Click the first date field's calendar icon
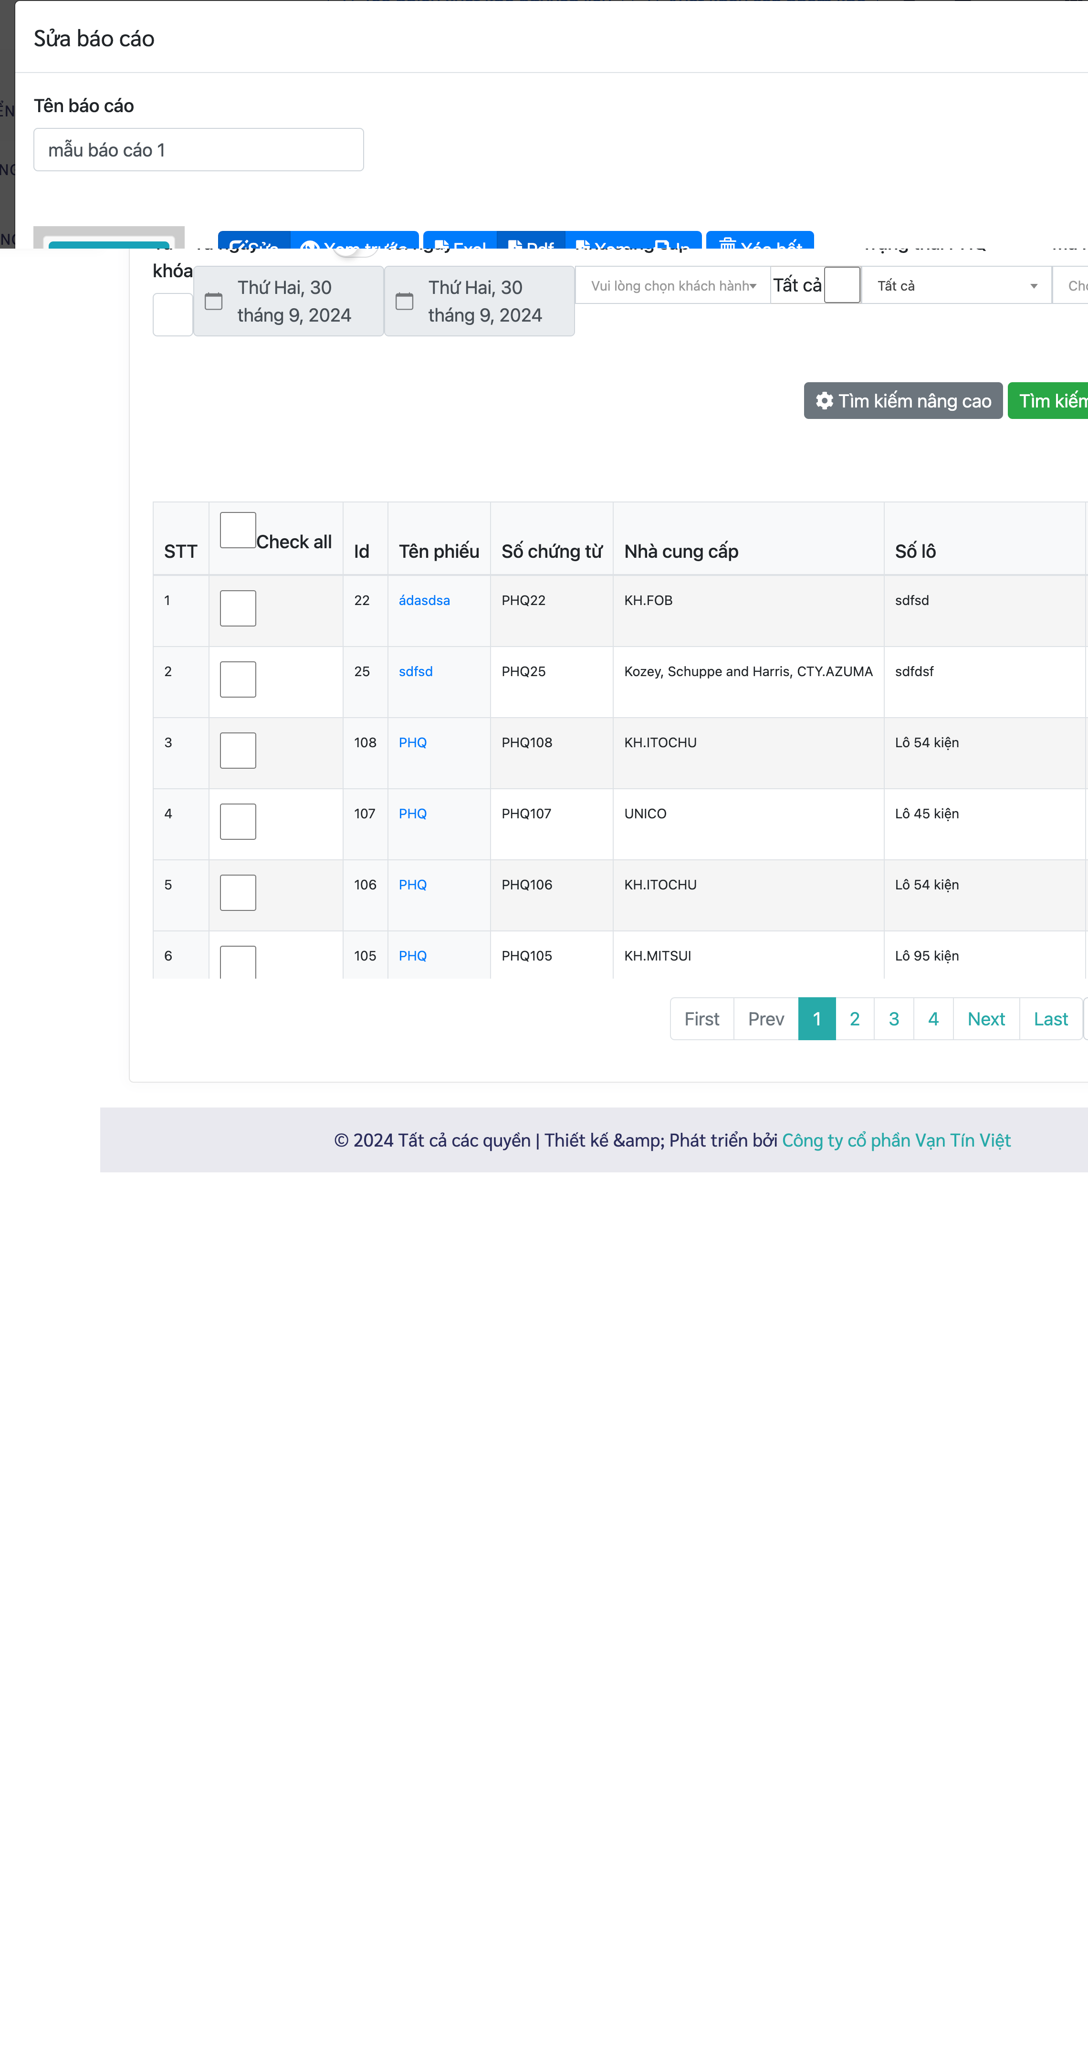 click(x=213, y=301)
